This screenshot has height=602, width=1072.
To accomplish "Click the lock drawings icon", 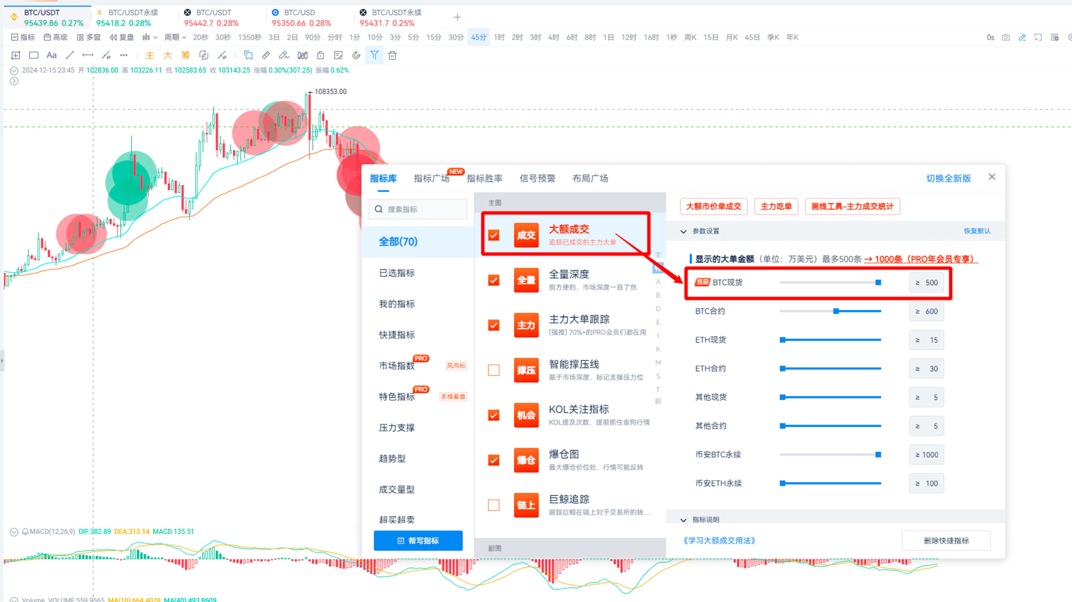I will coord(320,55).
